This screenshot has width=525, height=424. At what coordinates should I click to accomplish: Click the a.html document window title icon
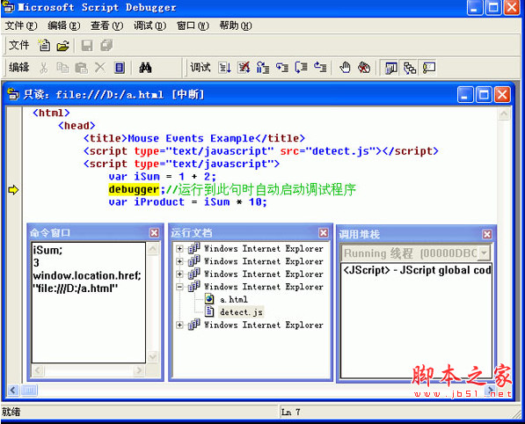tap(13, 94)
